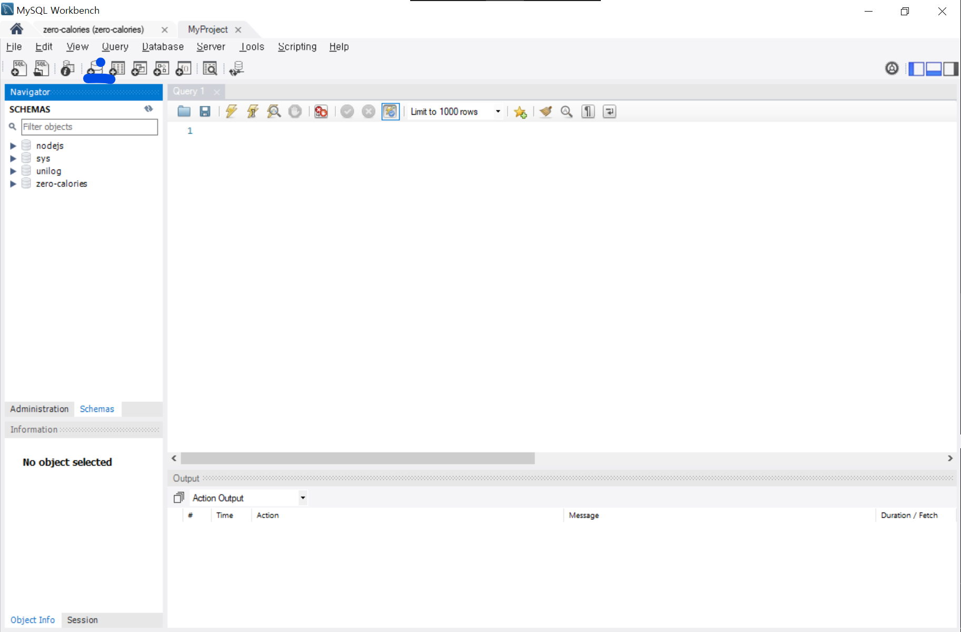Execute statement under cursor icon
This screenshot has height=632, width=961.
pos(253,111)
